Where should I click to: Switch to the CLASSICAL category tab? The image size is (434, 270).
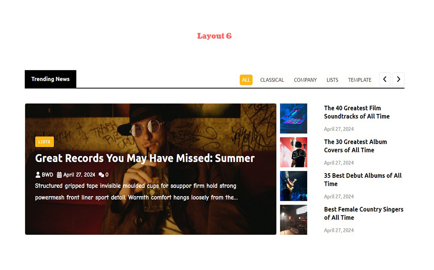coord(272,80)
